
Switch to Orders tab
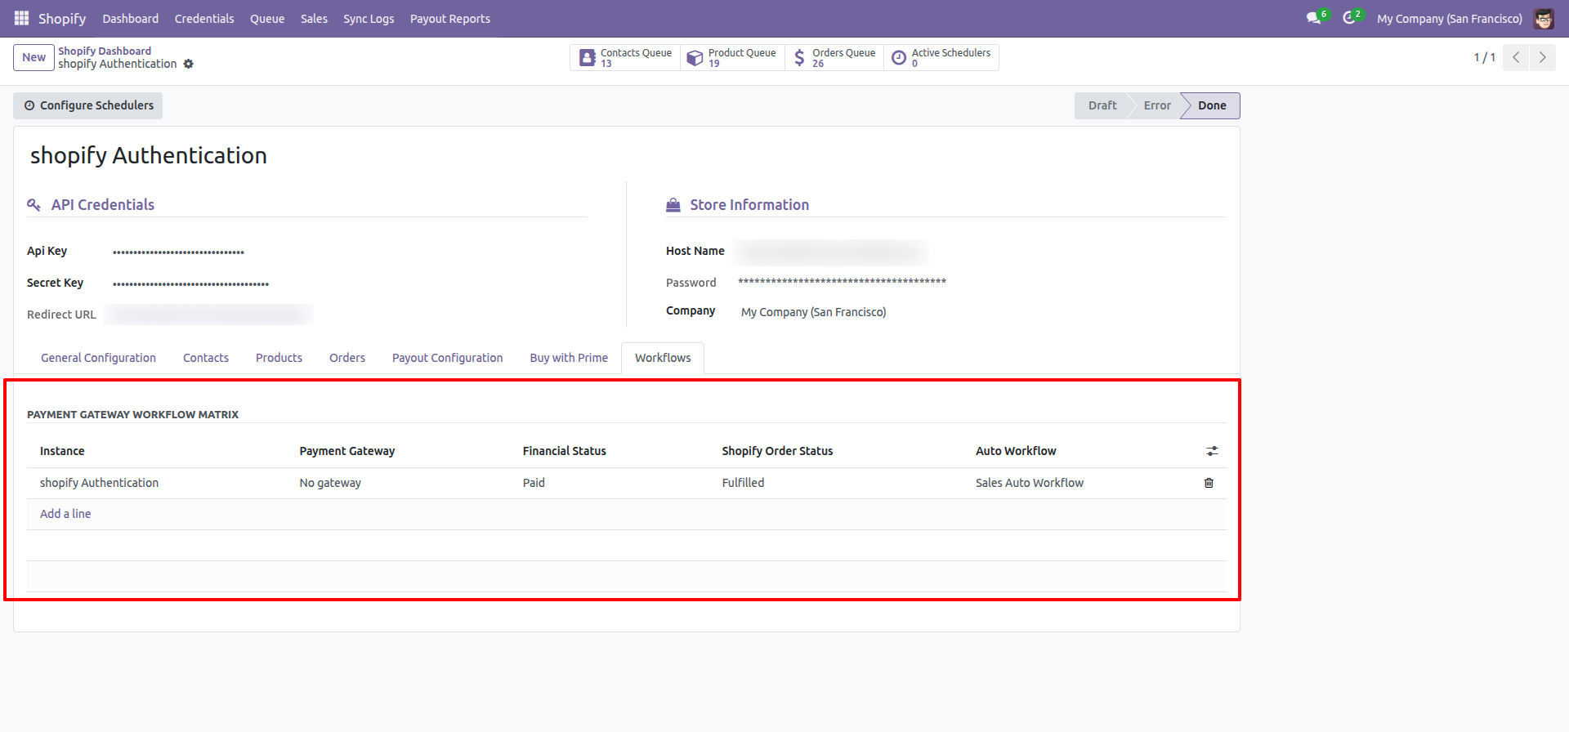coord(347,358)
